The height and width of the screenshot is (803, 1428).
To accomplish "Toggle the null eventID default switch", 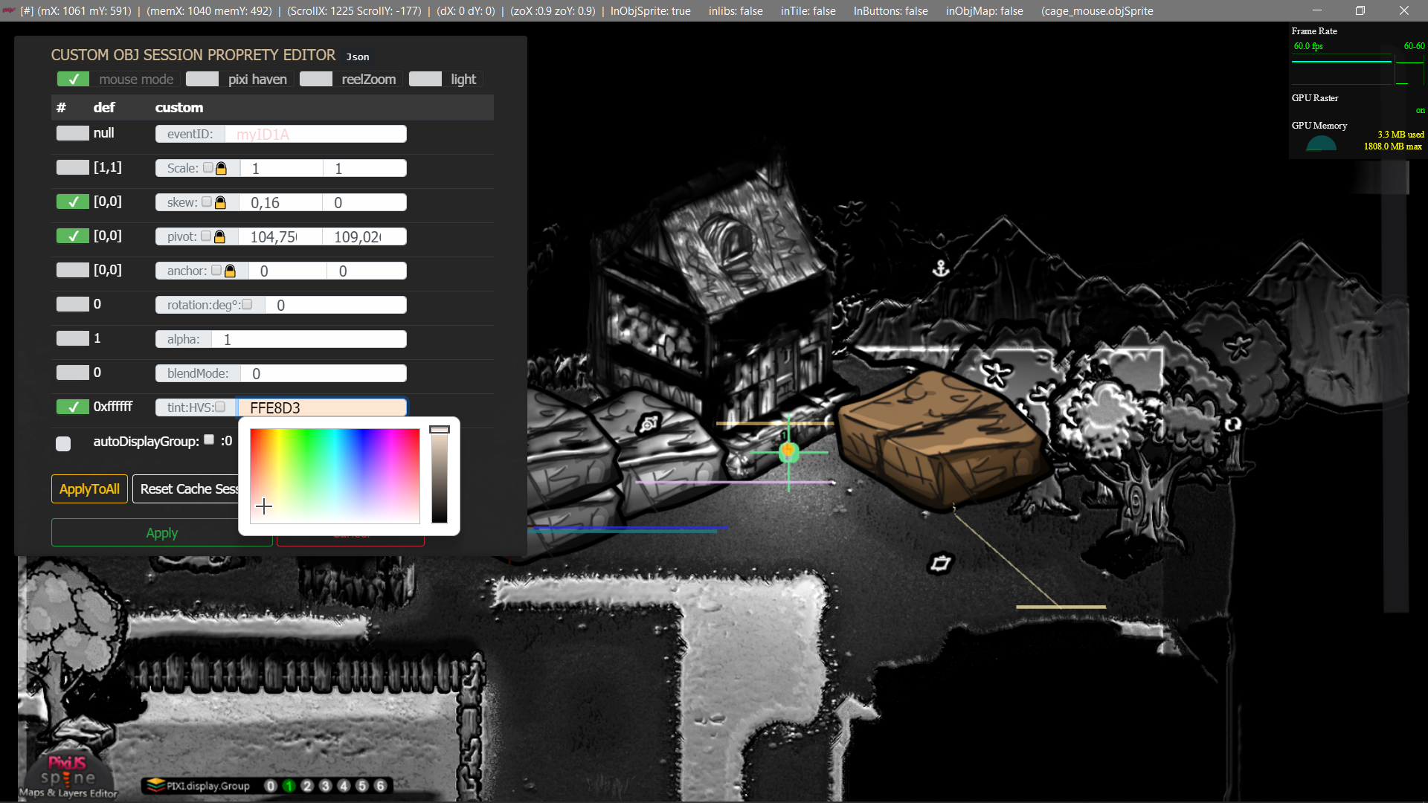I will point(73,134).
